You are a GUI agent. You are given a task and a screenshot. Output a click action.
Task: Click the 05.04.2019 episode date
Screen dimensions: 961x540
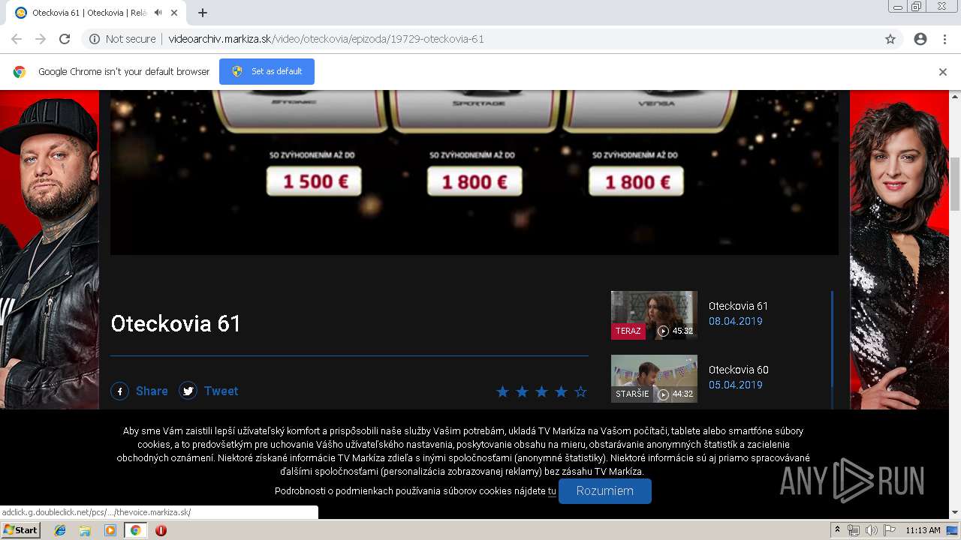tap(735, 385)
